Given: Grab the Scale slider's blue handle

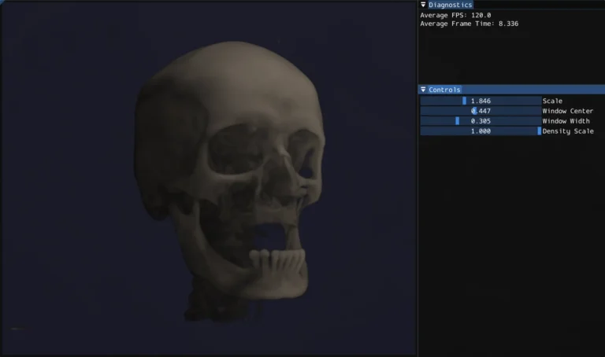Looking at the screenshot, I should point(464,101).
